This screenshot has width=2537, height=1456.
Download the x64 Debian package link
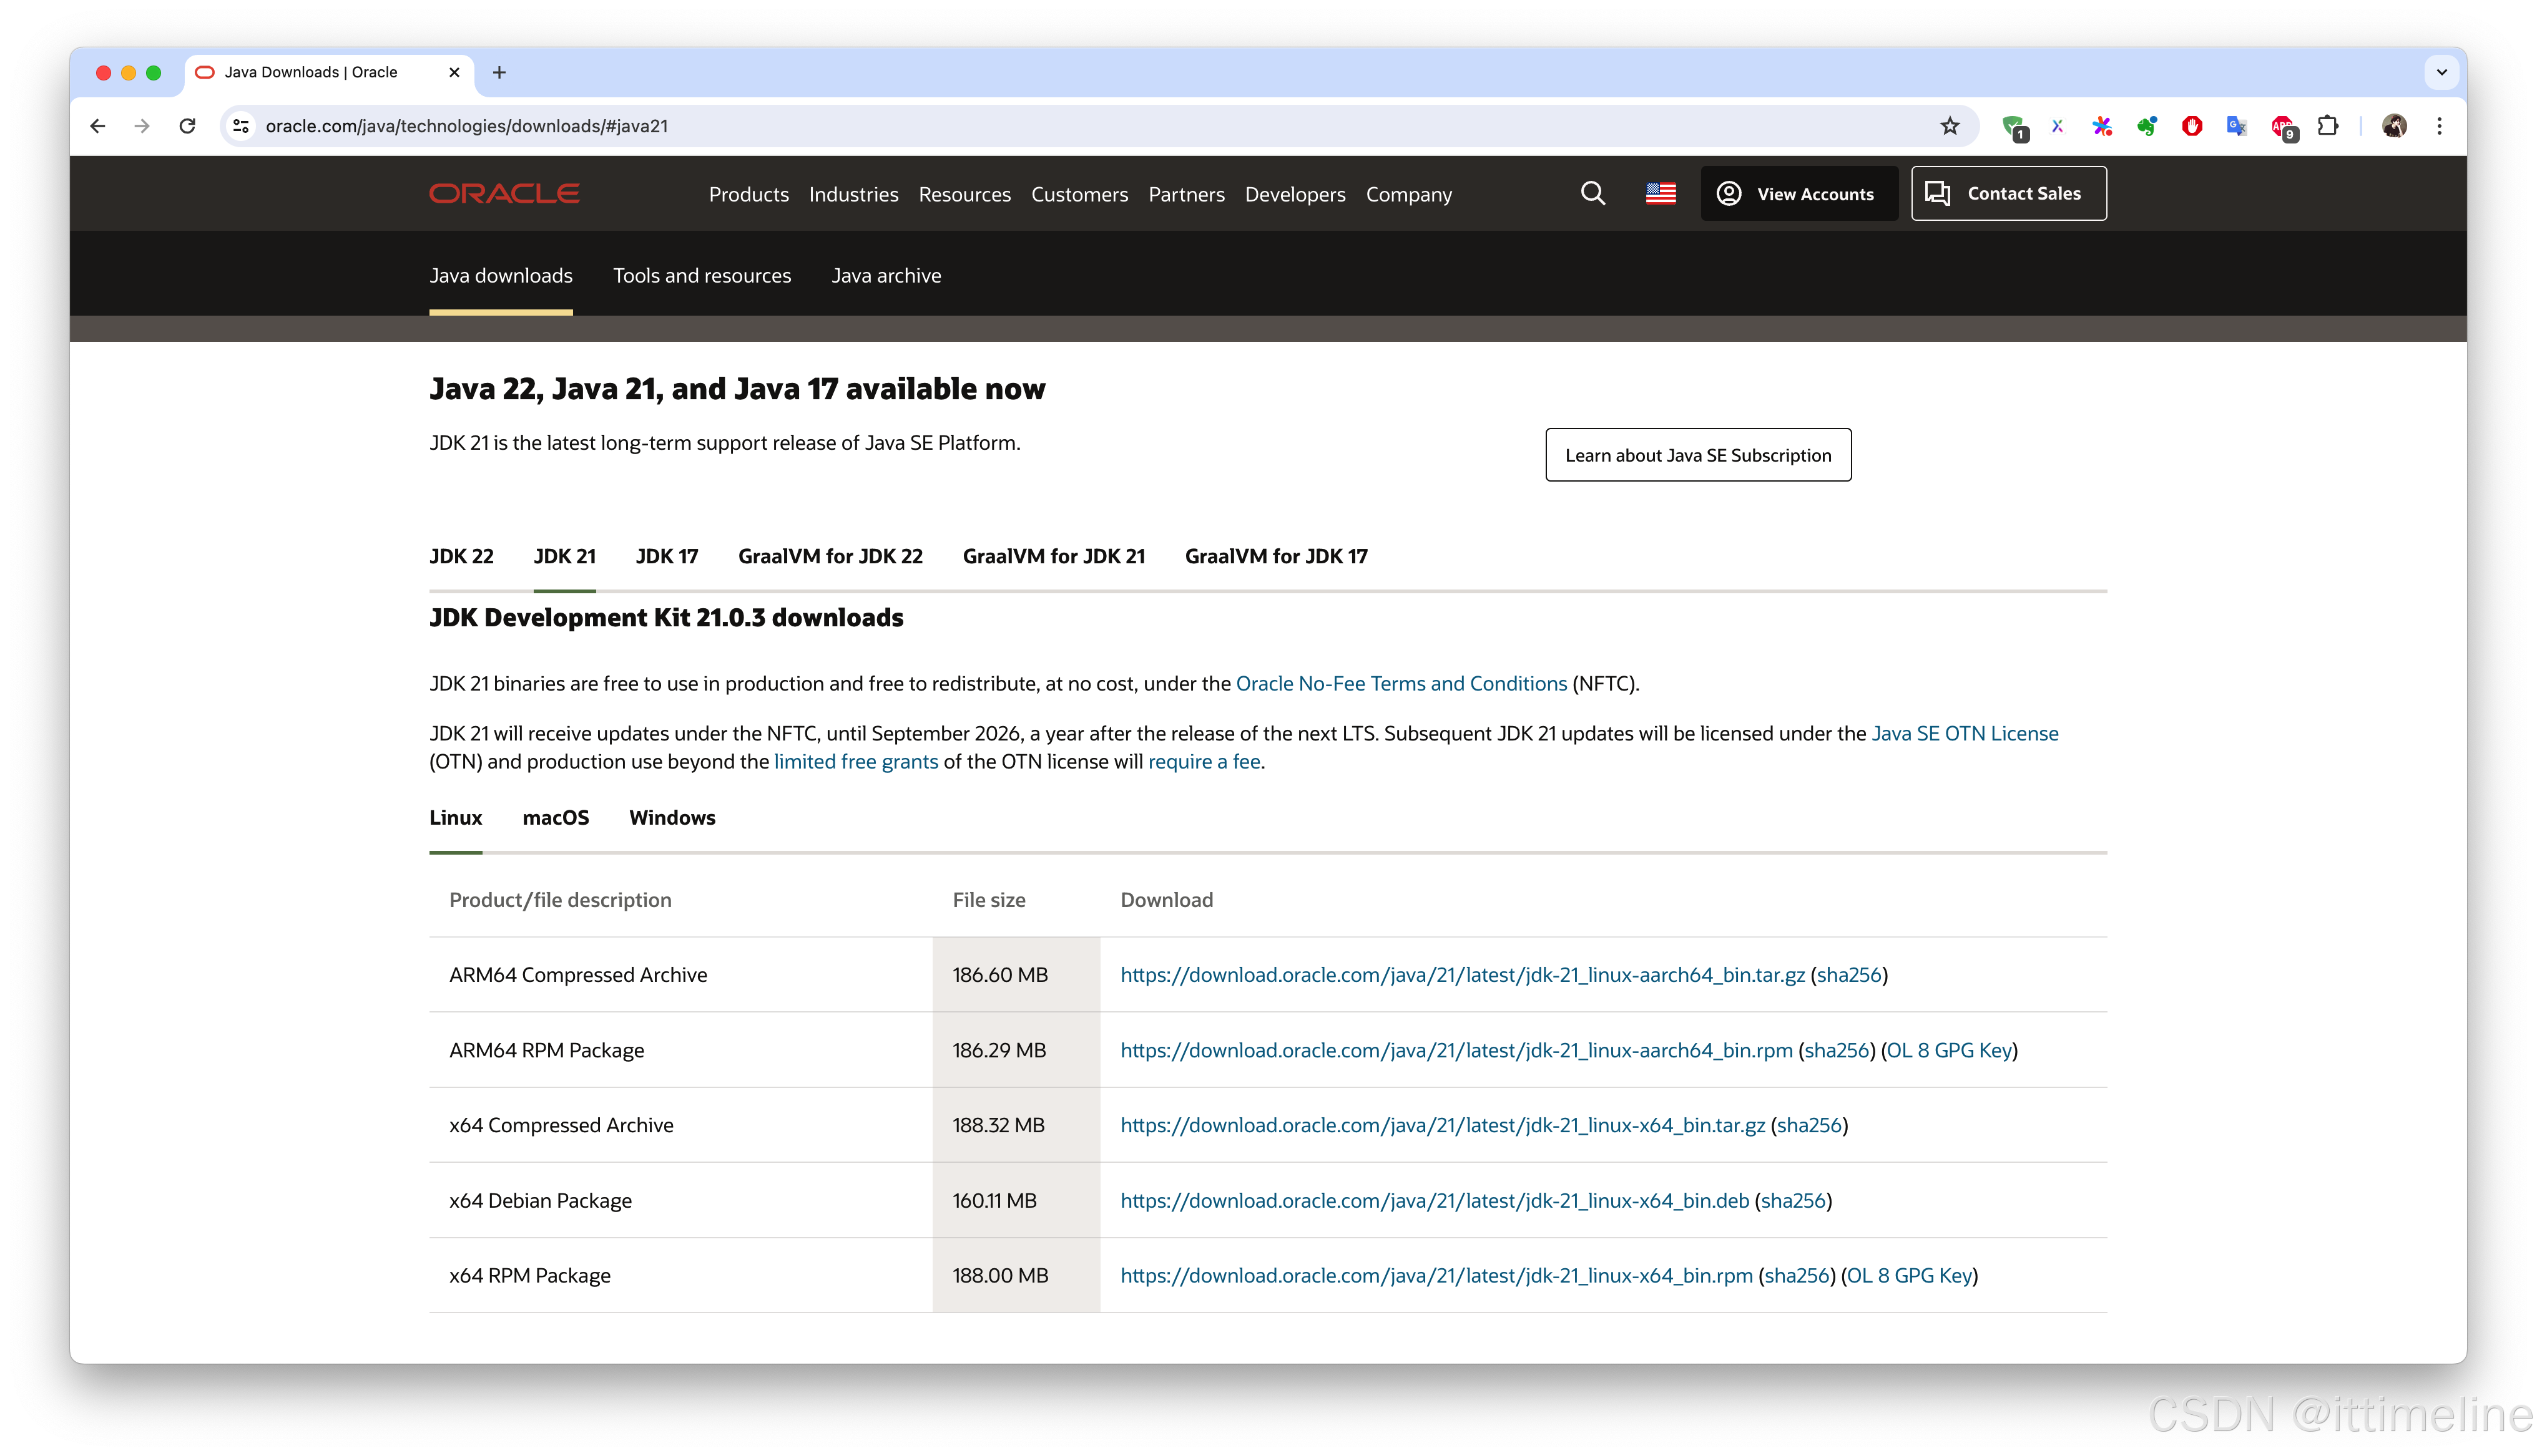click(x=1433, y=1200)
